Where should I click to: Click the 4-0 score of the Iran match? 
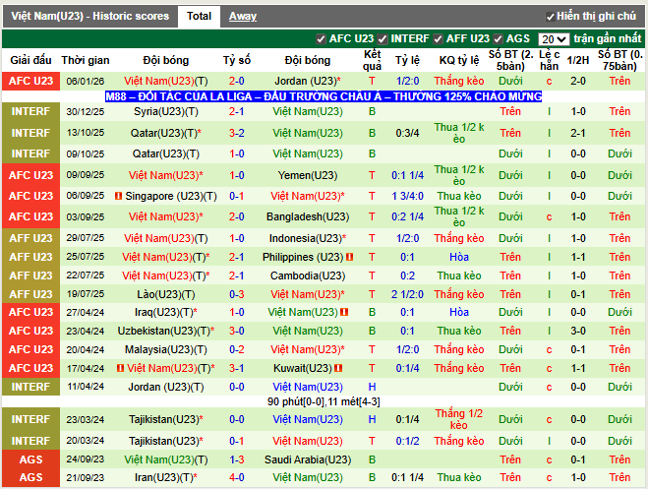[x=237, y=477]
